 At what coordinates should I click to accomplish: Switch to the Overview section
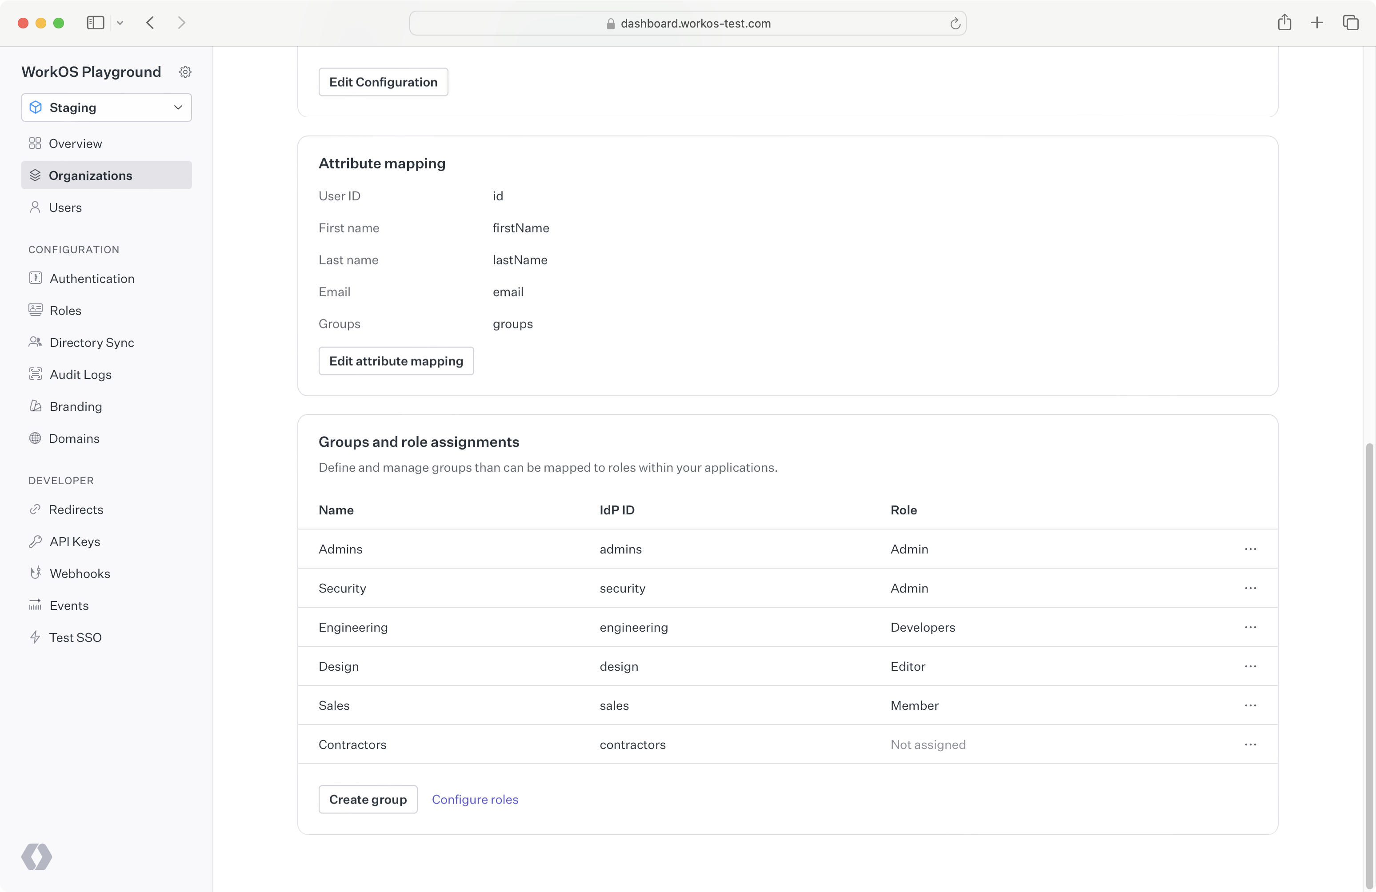click(x=75, y=143)
